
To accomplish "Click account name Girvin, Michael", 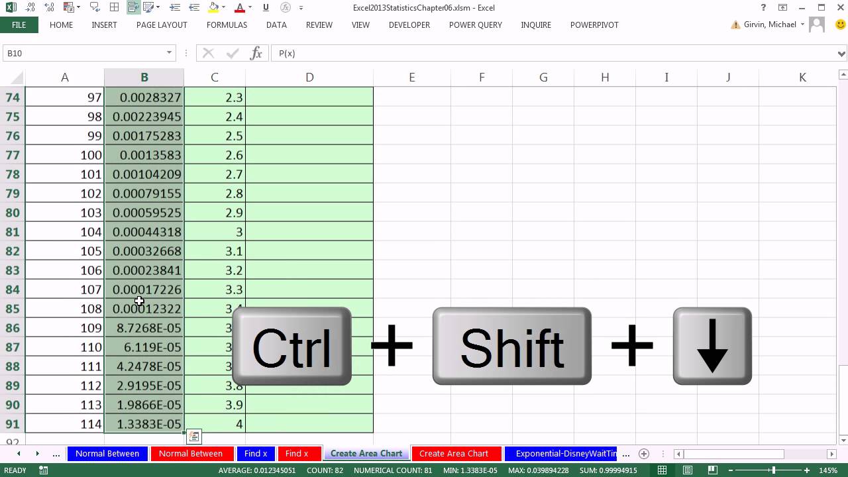I will [769, 25].
